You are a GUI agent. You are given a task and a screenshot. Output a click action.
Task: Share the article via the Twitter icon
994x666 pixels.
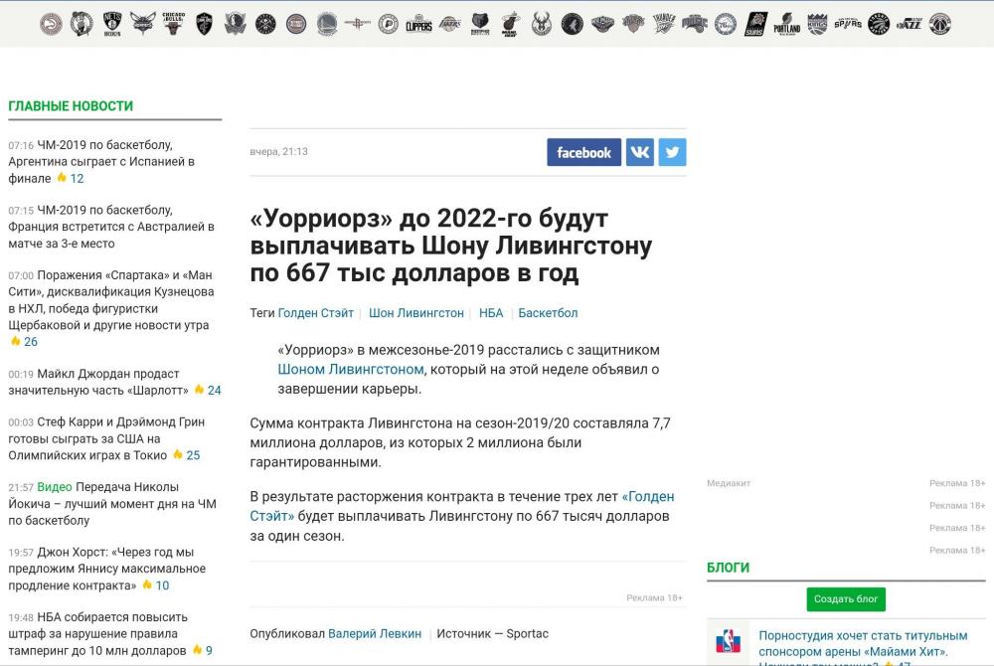[672, 152]
